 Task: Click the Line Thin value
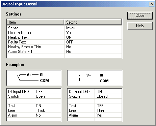(x=100, y=111)
